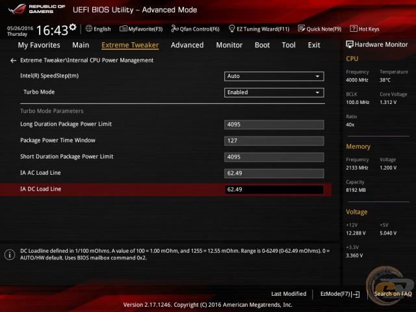Click Long Duration Package Power Limit field

(x=274, y=125)
